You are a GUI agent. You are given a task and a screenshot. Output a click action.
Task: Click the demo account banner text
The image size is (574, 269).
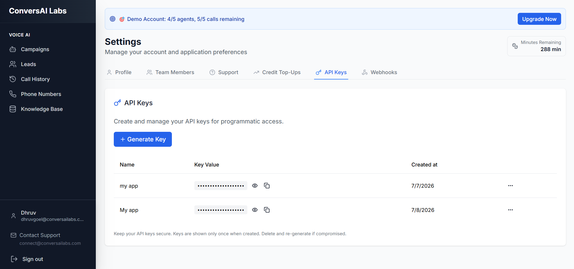(x=186, y=19)
